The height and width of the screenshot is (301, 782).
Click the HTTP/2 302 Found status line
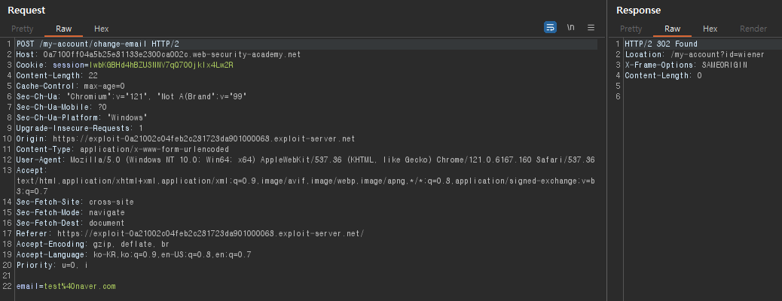661,44
